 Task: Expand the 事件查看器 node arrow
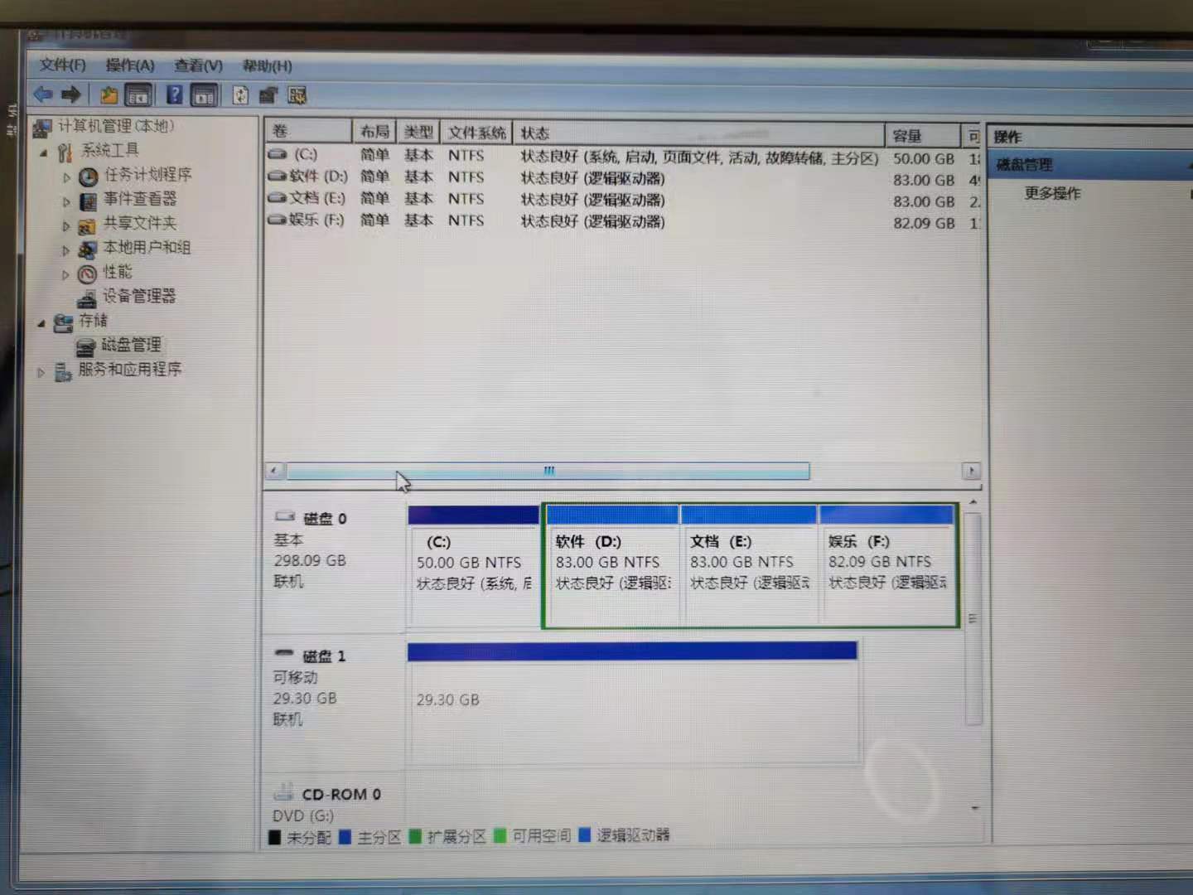click(66, 201)
